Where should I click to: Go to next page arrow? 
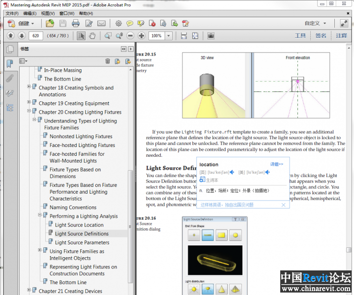pyautogui.click(x=22, y=36)
